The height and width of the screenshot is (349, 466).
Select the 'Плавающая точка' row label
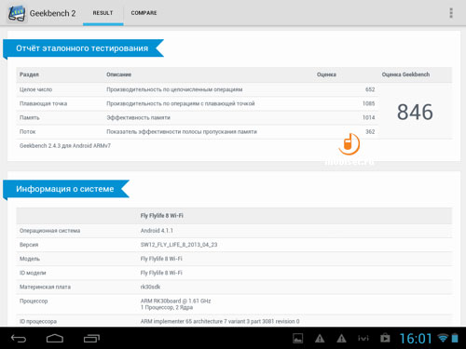click(x=43, y=103)
